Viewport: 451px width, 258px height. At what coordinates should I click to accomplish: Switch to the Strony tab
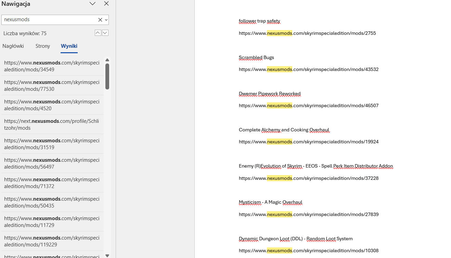point(43,46)
